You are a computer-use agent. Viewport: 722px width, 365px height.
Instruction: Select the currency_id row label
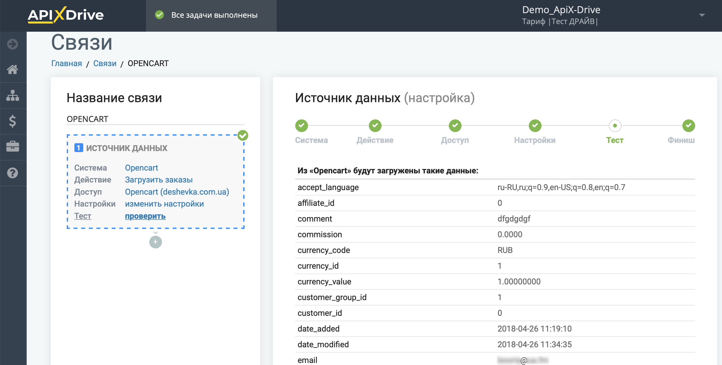318,266
